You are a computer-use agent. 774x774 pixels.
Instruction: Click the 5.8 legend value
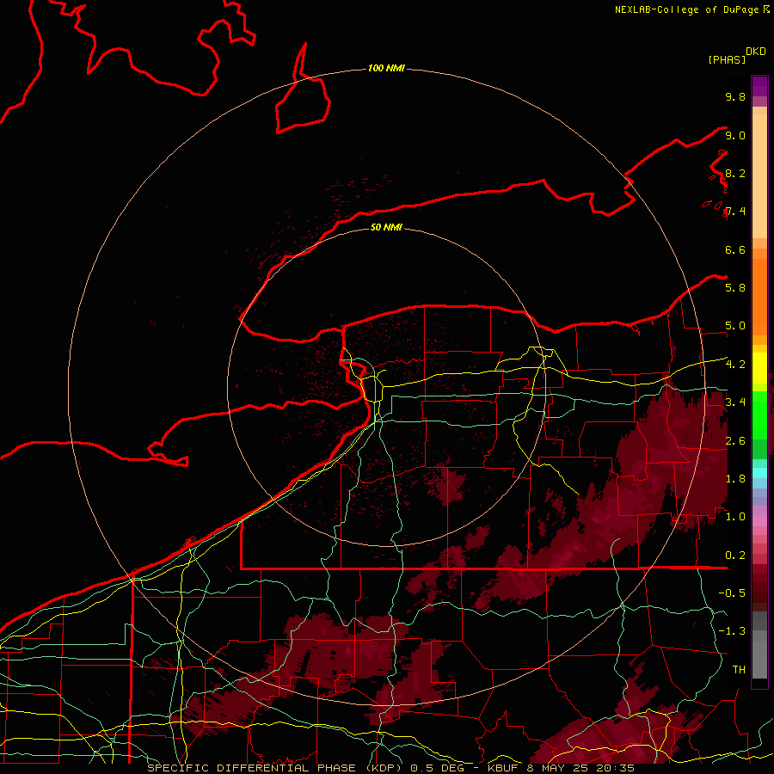(x=735, y=288)
